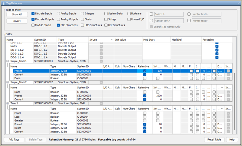Uncheck Discrete Inputs filter

[x=33, y=14]
